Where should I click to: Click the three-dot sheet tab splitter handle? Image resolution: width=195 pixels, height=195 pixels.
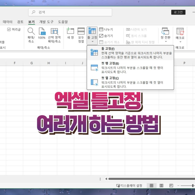coord(100,179)
